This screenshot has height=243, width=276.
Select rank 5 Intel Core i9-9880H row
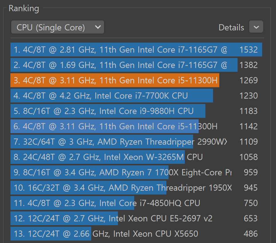pyautogui.click(x=136, y=111)
